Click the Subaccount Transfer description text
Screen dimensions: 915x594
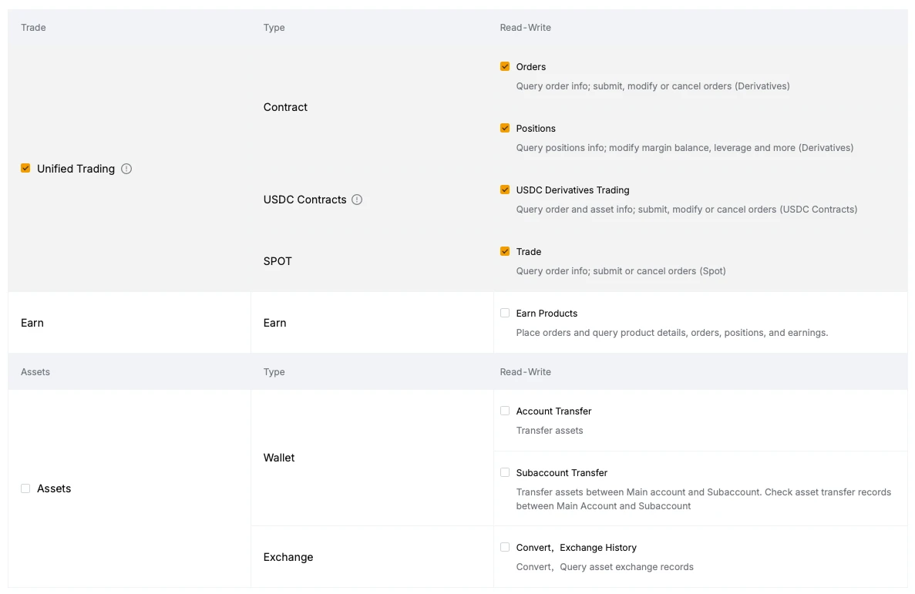703,499
